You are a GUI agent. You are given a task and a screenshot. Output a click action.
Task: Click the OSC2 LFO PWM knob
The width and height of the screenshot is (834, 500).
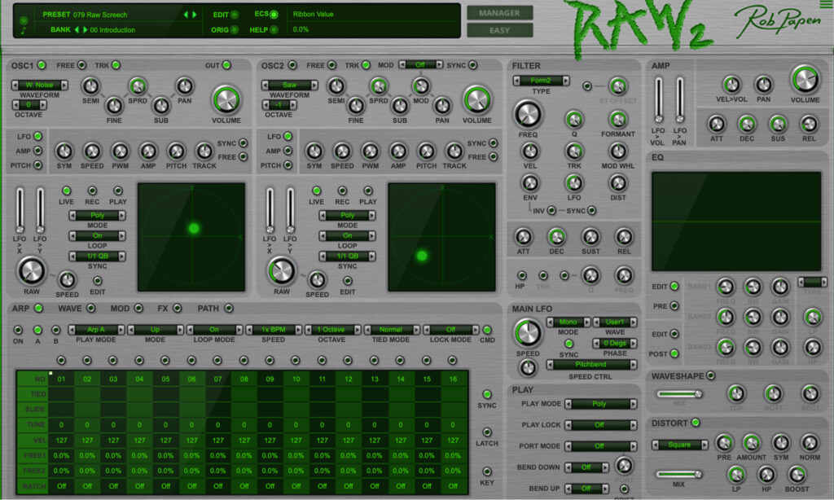(x=371, y=151)
